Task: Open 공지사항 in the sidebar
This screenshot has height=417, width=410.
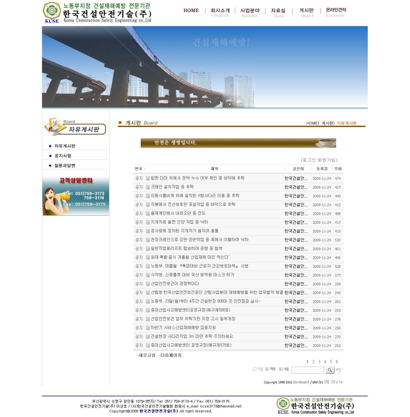Action: coord(63,156)
